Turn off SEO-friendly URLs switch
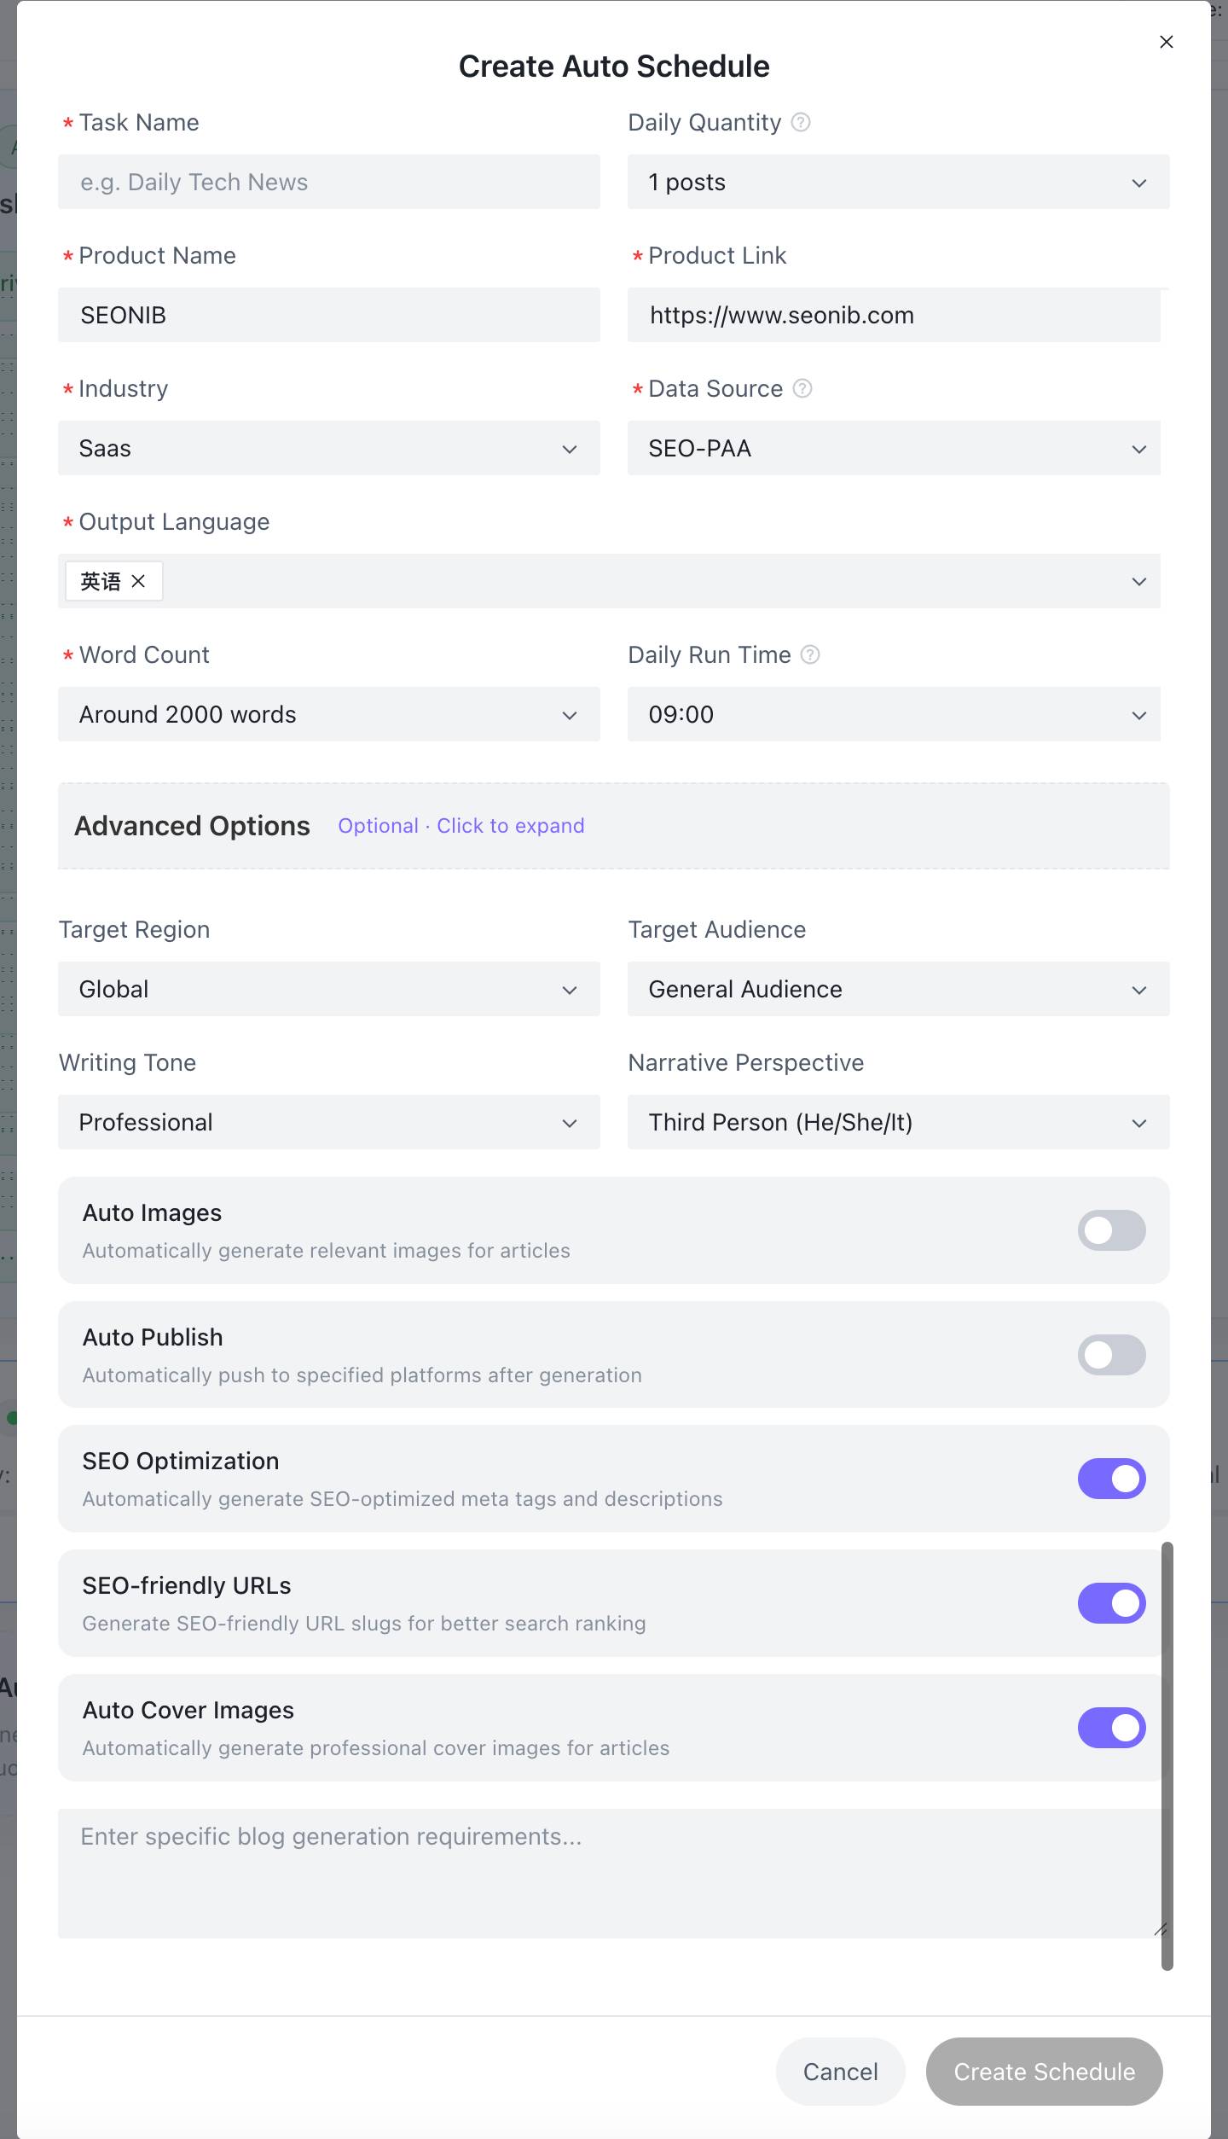The image size is (1228, 2139). pos(1111,1603)
